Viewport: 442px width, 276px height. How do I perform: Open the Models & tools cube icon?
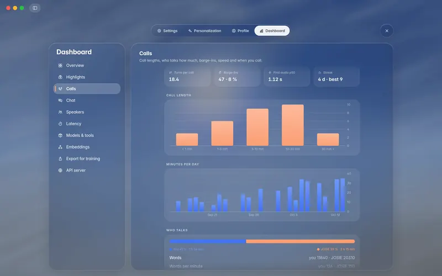point(60,135)
